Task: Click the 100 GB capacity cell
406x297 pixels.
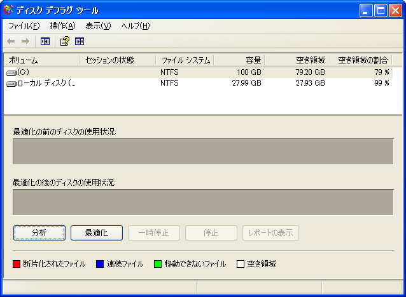Action: click(x=249, y=72)
